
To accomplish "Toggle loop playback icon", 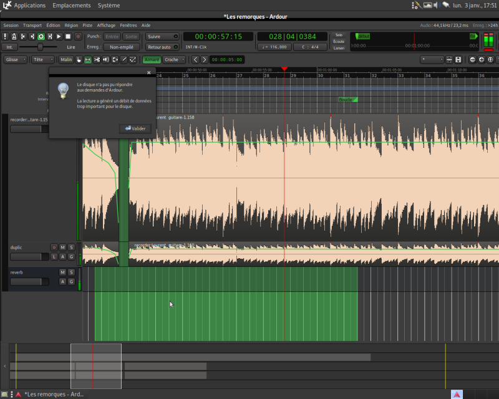I will click(41, 37).
